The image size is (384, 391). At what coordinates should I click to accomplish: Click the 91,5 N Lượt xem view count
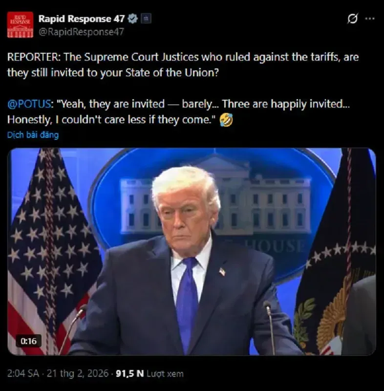pos(149,373)
